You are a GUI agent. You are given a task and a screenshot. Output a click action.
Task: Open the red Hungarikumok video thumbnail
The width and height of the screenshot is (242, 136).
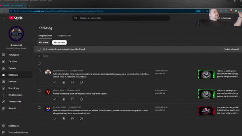tap(206, 111)
